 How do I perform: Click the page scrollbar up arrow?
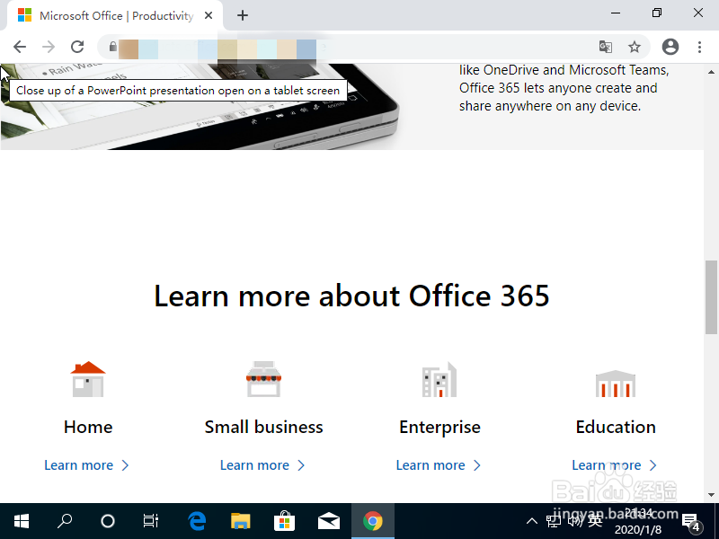pyautogui.click(x=711, y=72)
